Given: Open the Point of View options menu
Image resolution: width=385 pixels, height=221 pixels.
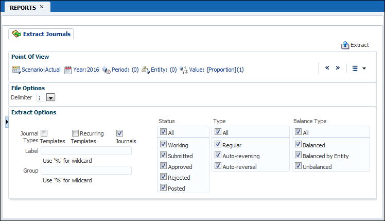Looking at the screenshot, I should [359, 69].
